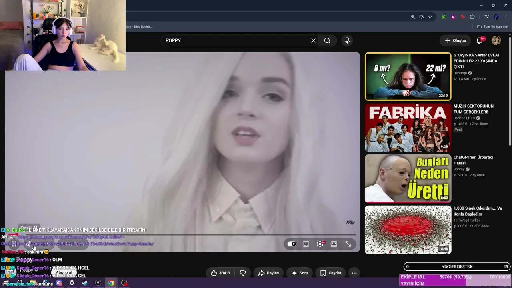Like the video with 434 B likes

point(220,273)
